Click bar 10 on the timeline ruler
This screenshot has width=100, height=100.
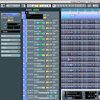coord(85,11)
